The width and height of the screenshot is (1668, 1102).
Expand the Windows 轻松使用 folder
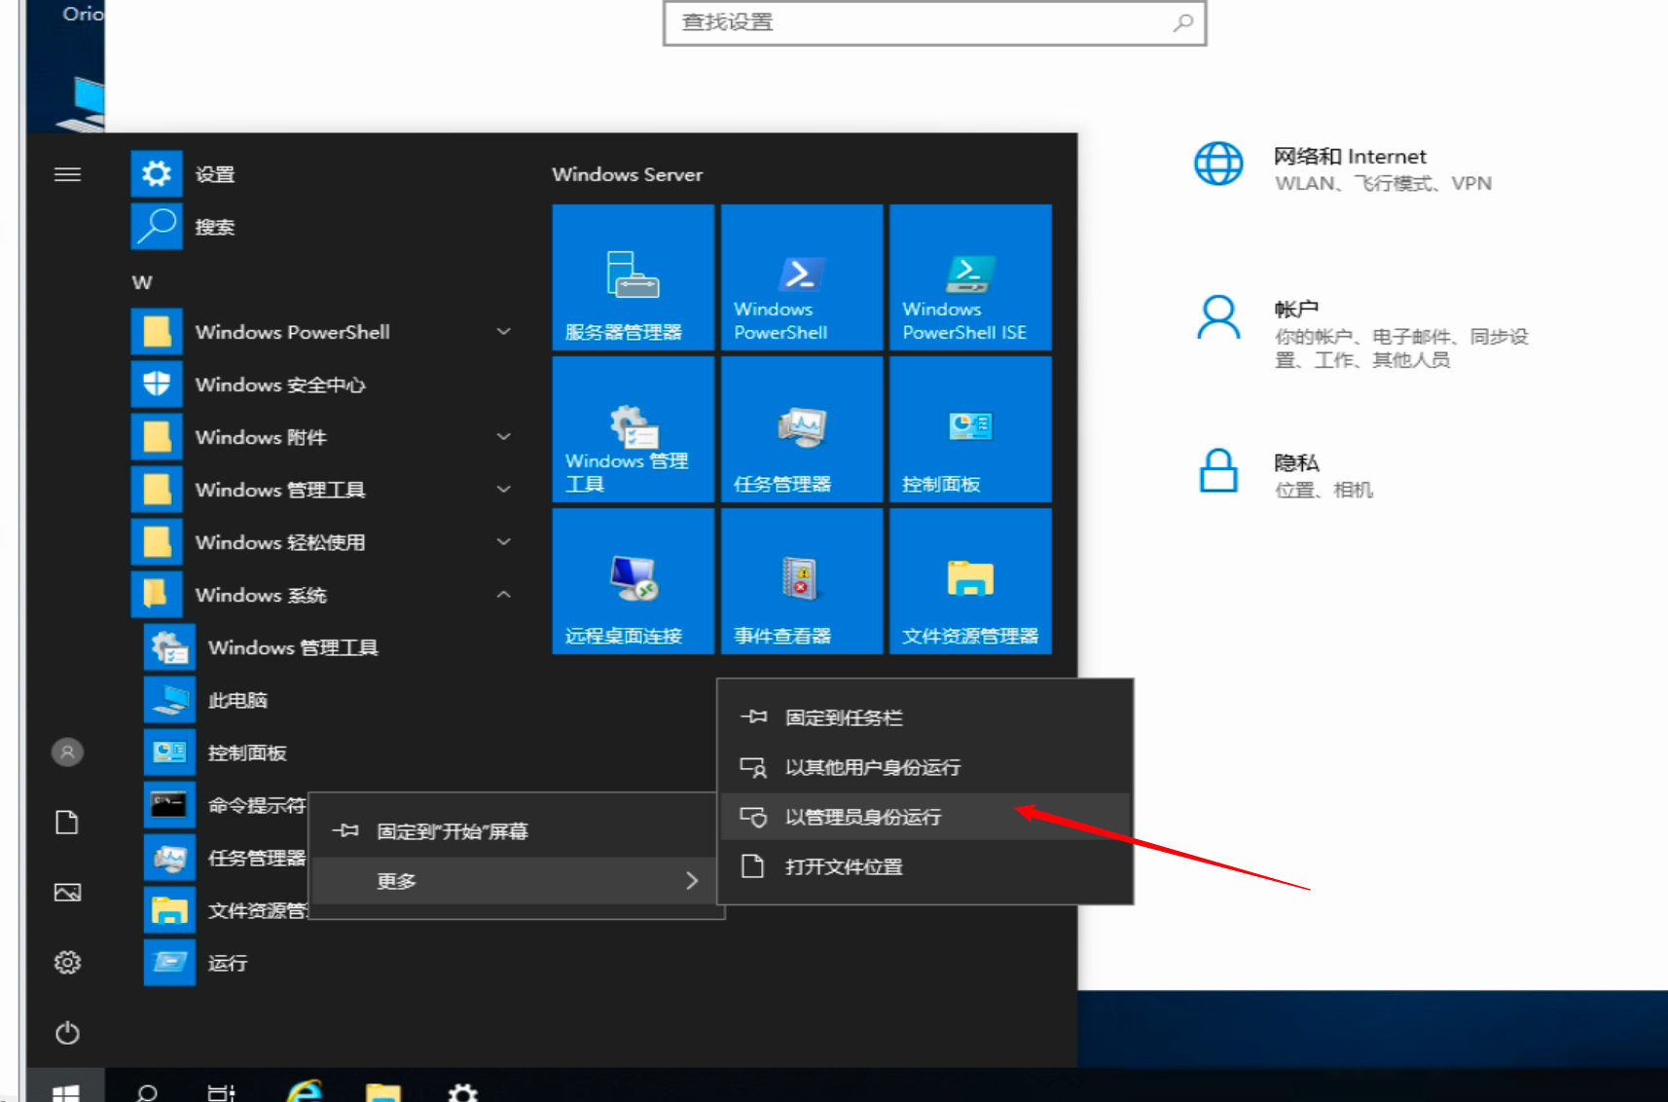[x=504, y=542]
